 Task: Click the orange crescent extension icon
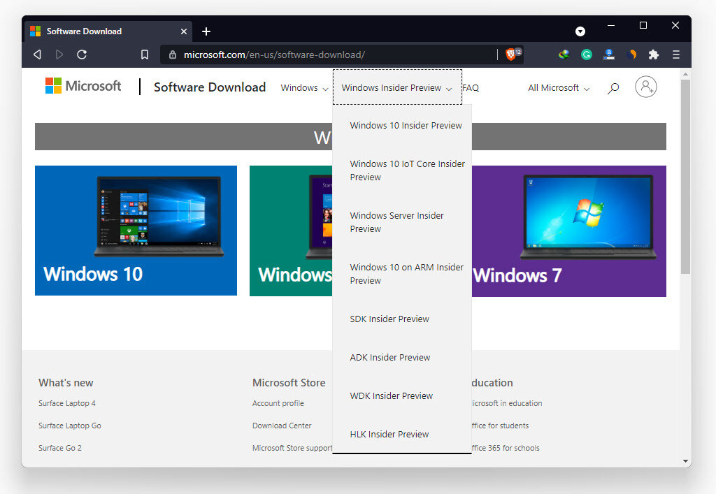pos(632,55)
